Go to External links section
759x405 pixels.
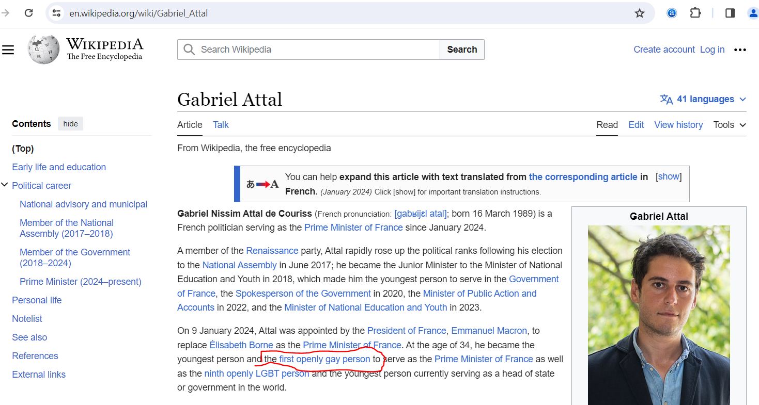pos(39,375)
